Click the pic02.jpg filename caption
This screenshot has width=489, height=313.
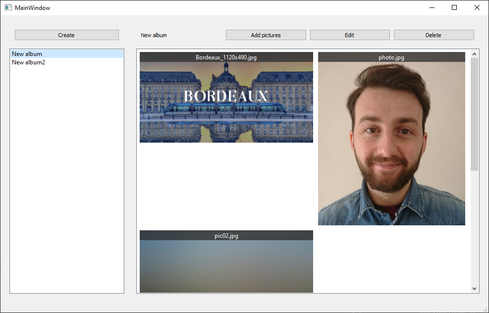tap(226, 236)
